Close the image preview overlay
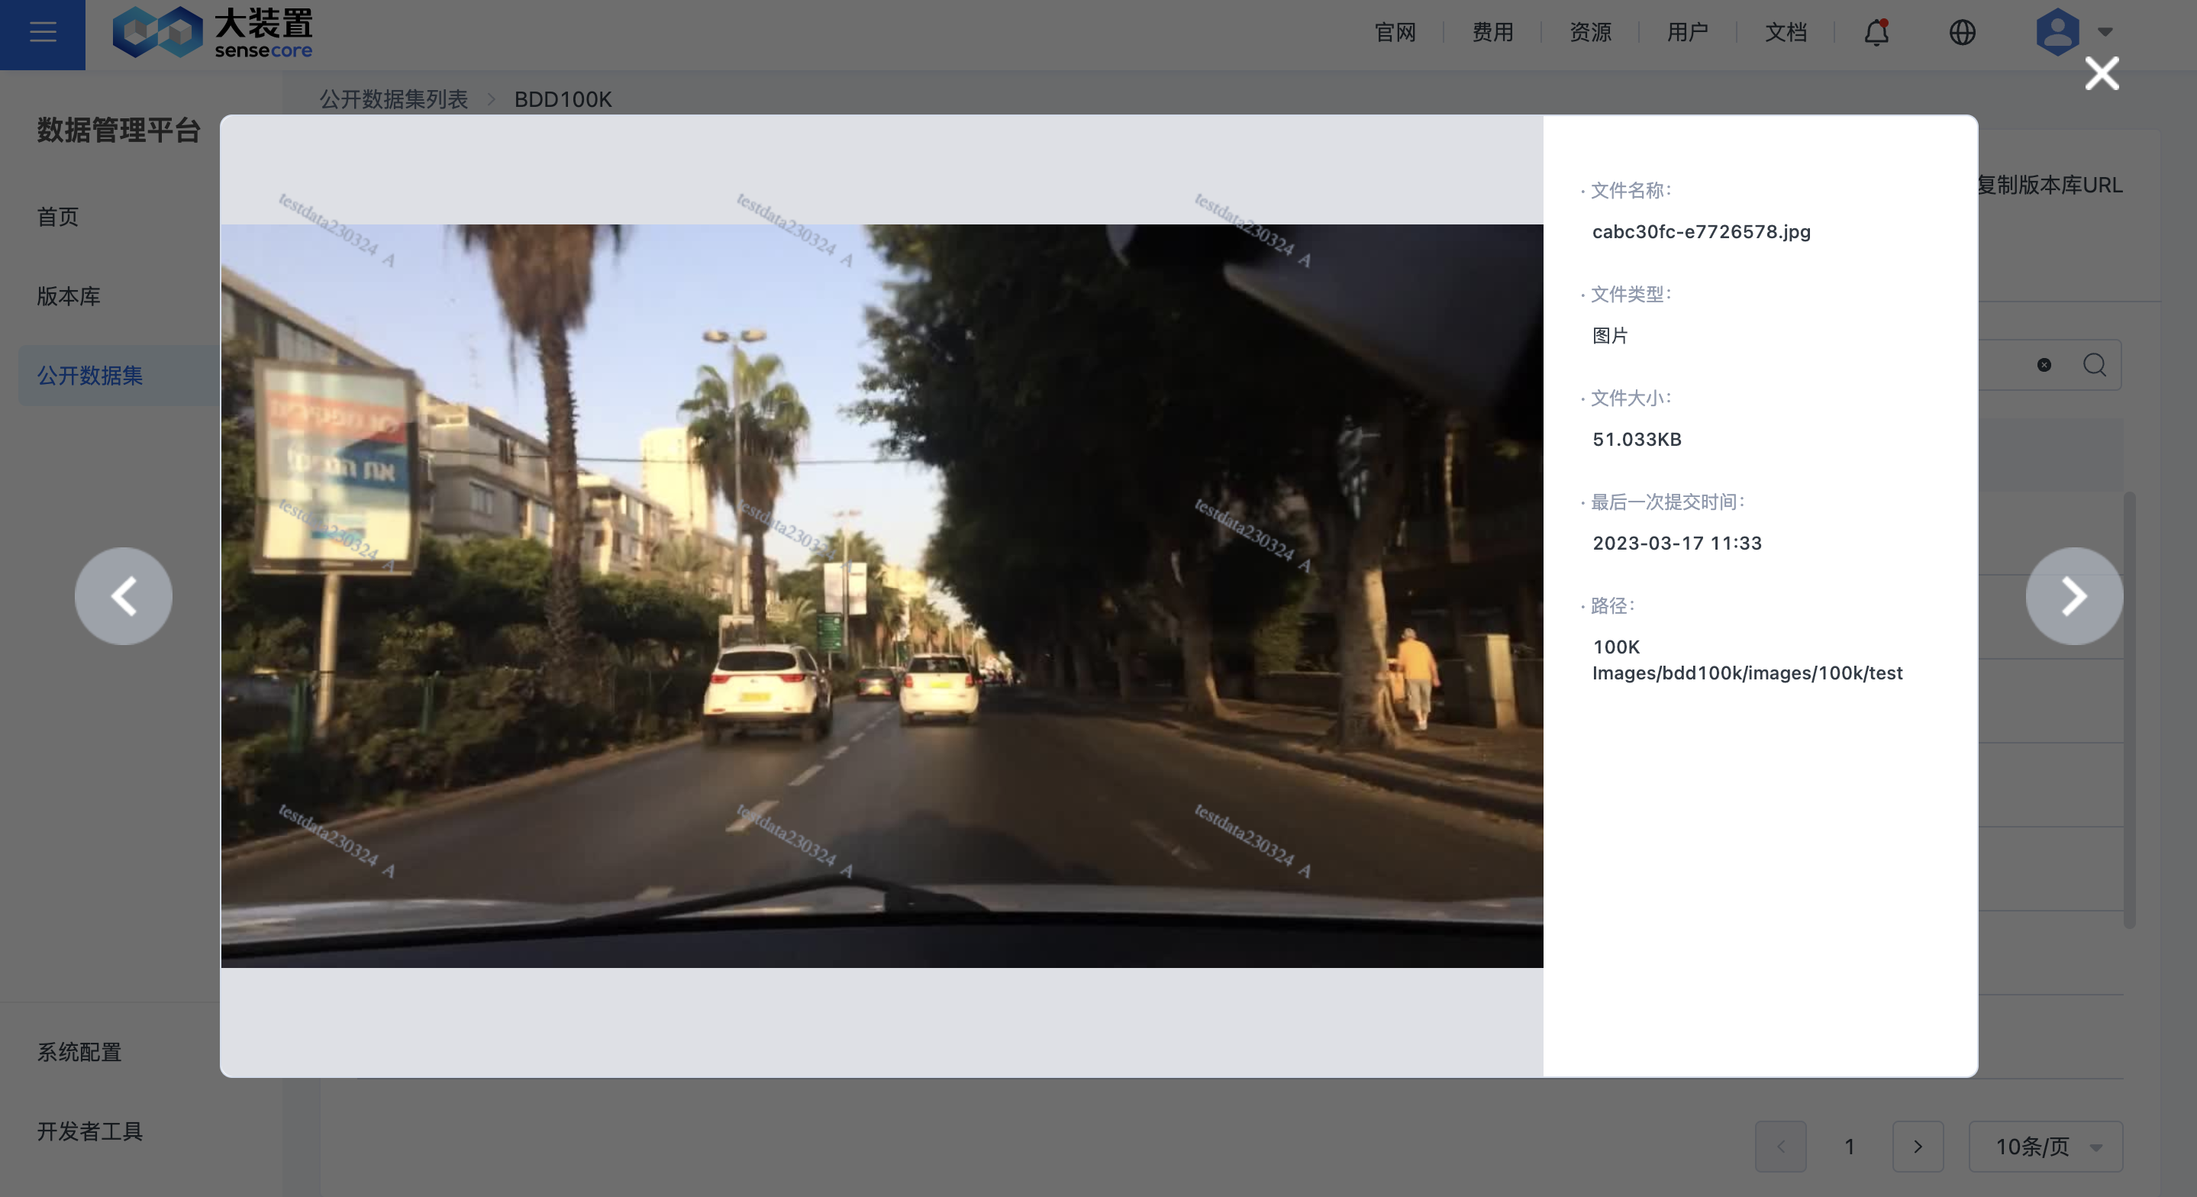 [2102, 73]
